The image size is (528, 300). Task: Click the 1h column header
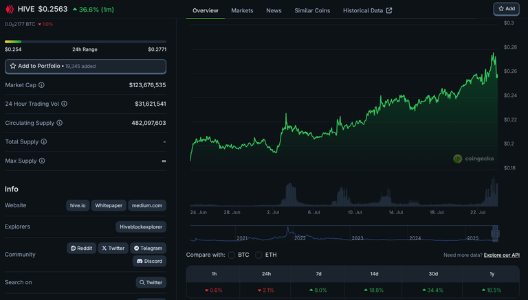pyautogui.click(x=214, y=274)
